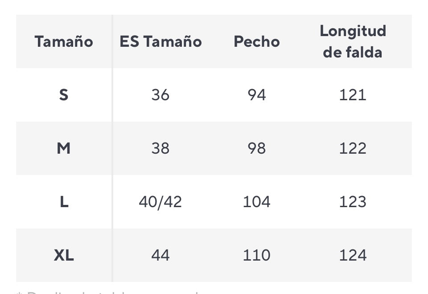The height and width of the screenshot is (294, 428).
Task: Click skirt length value 124
Action: [353, 255]
